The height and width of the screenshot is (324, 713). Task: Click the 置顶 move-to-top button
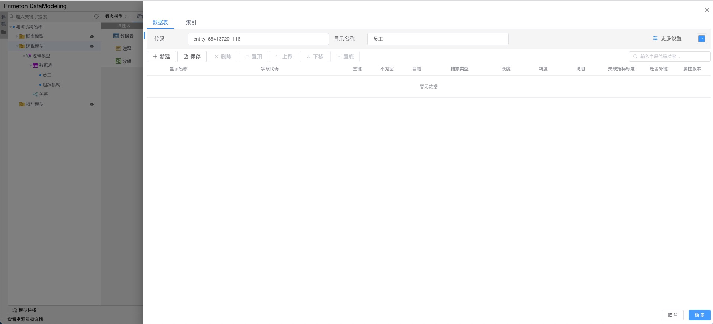[x=253, y=57]
